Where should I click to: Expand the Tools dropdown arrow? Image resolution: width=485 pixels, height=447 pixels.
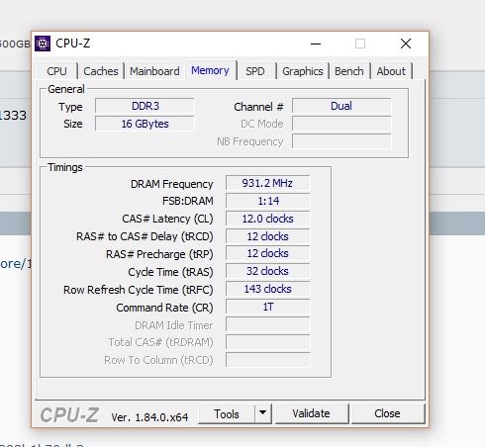point(263,412)
